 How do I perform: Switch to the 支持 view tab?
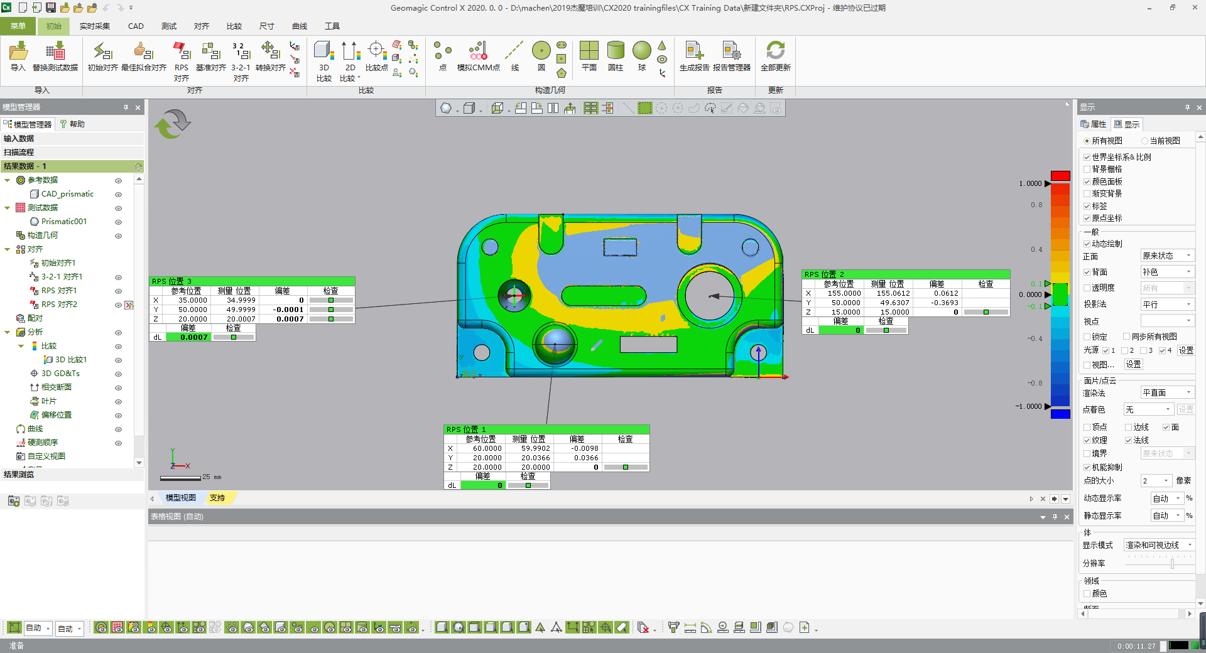click(217, 498)
